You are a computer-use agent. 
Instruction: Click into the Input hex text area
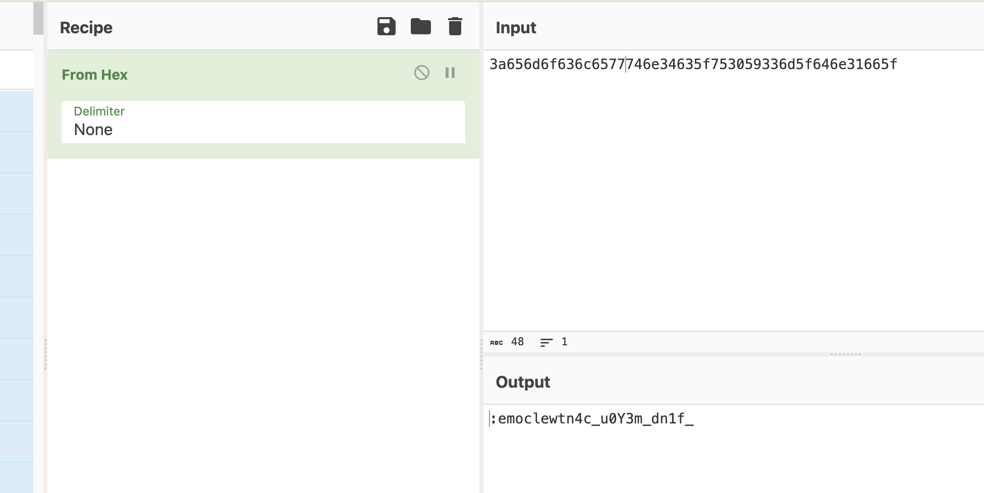(733, 191)
